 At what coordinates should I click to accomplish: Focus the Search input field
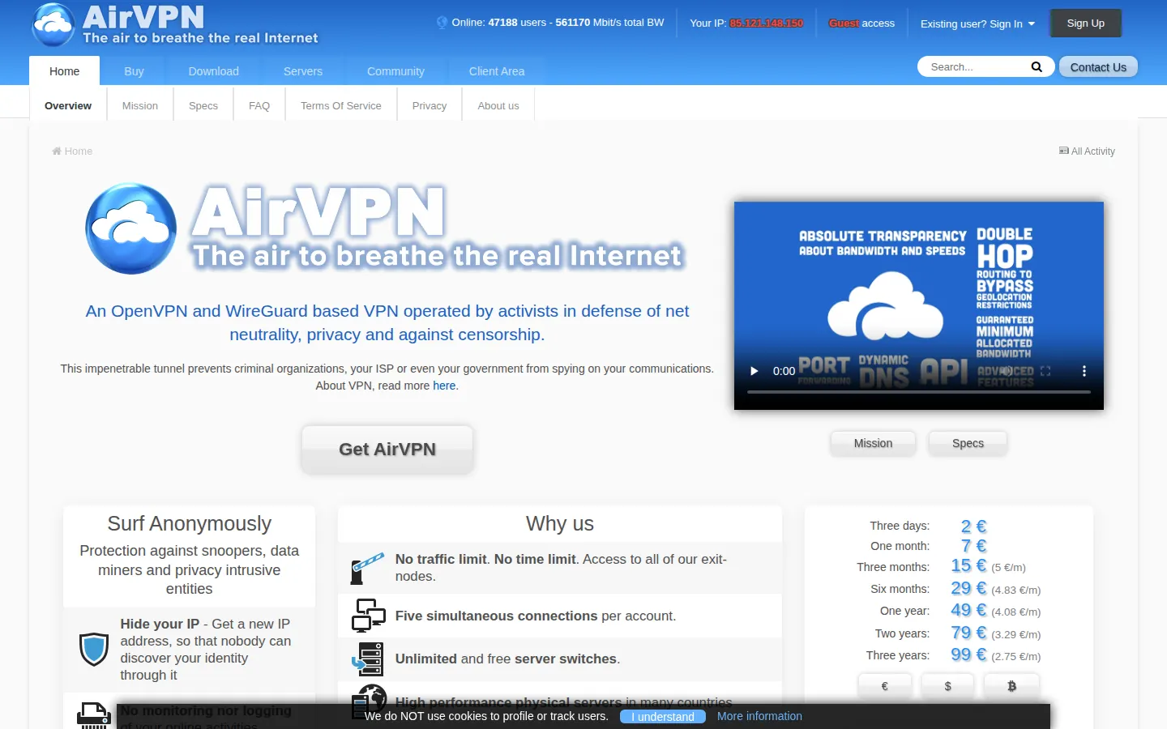tap(976, 67)
